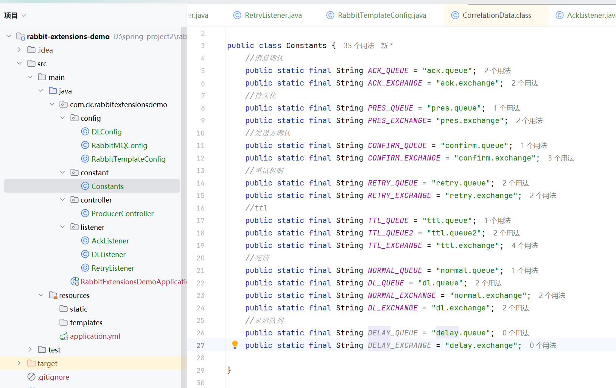Click line number 27 in the gutter
Viewport: 616px width, 388px height.
tap(201, 345)
